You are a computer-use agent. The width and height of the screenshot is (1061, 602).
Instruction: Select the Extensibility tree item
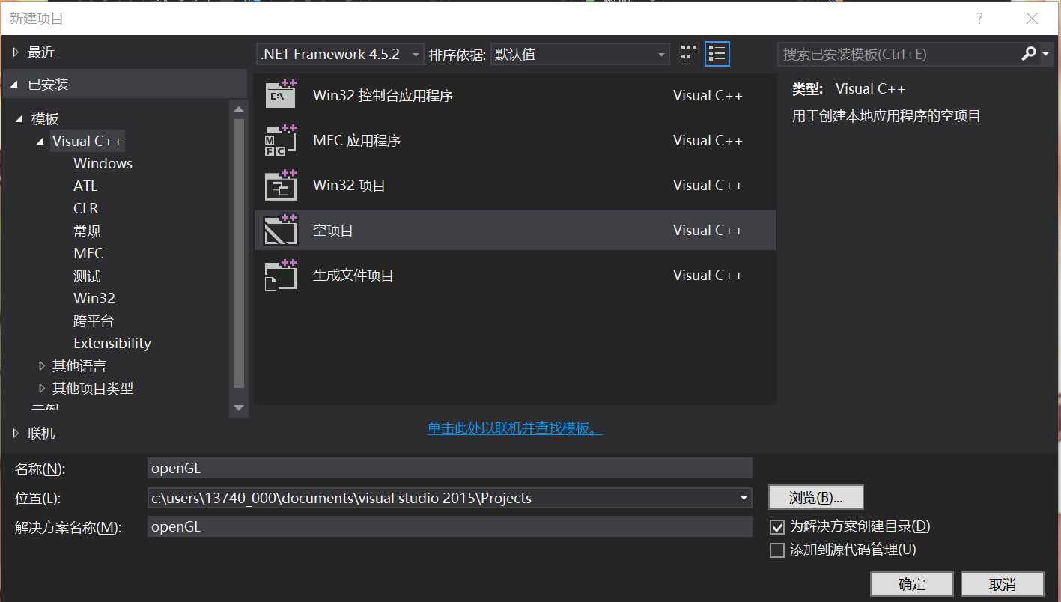tap(112, 343)
